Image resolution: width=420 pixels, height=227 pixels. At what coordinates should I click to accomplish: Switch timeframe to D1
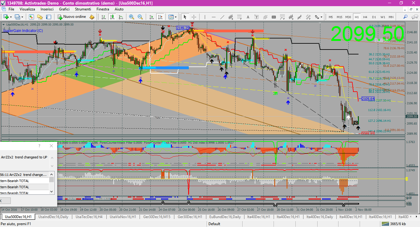click(x=374, y=17)
